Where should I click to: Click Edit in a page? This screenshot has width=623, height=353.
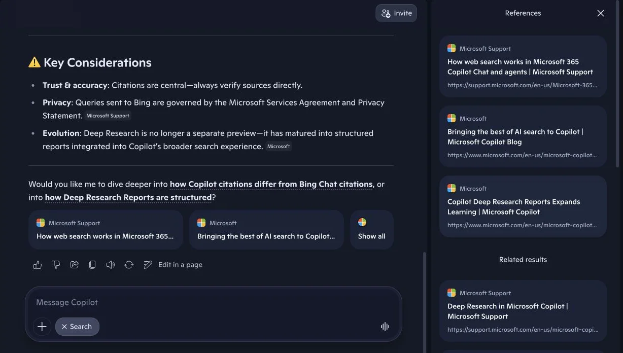tap(174, 265)
